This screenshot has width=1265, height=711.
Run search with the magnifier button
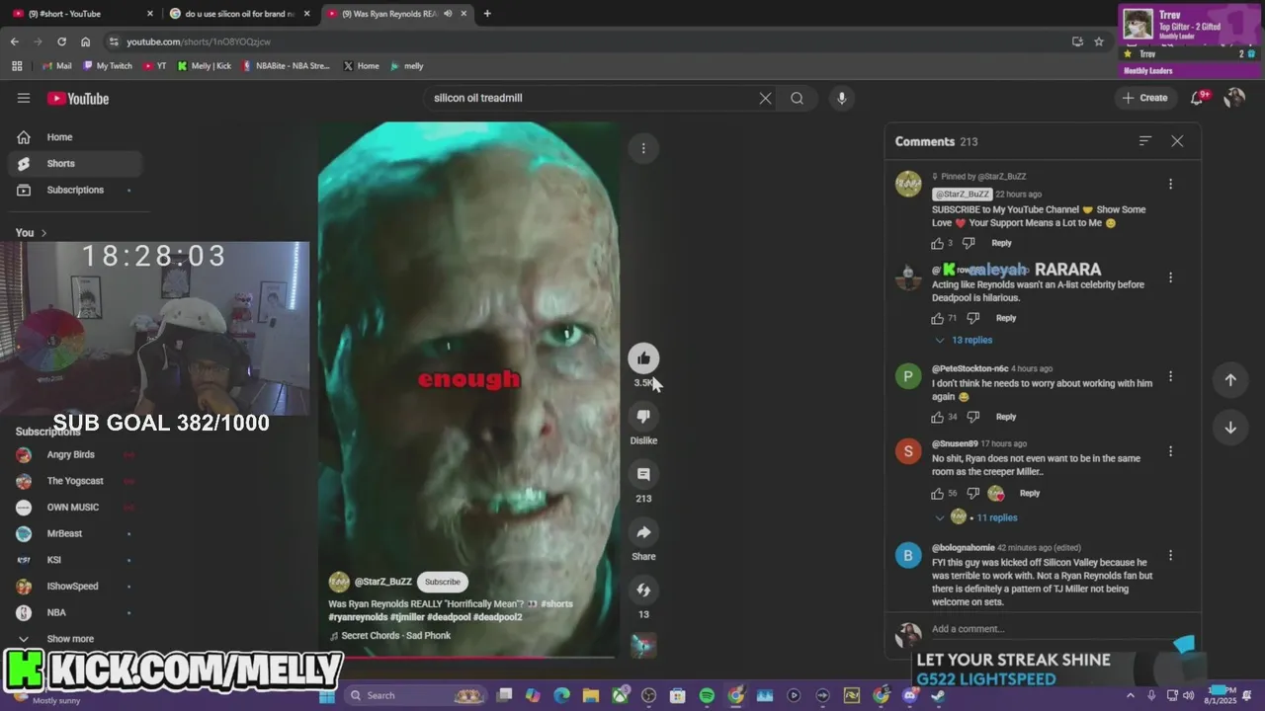point(797,98)
